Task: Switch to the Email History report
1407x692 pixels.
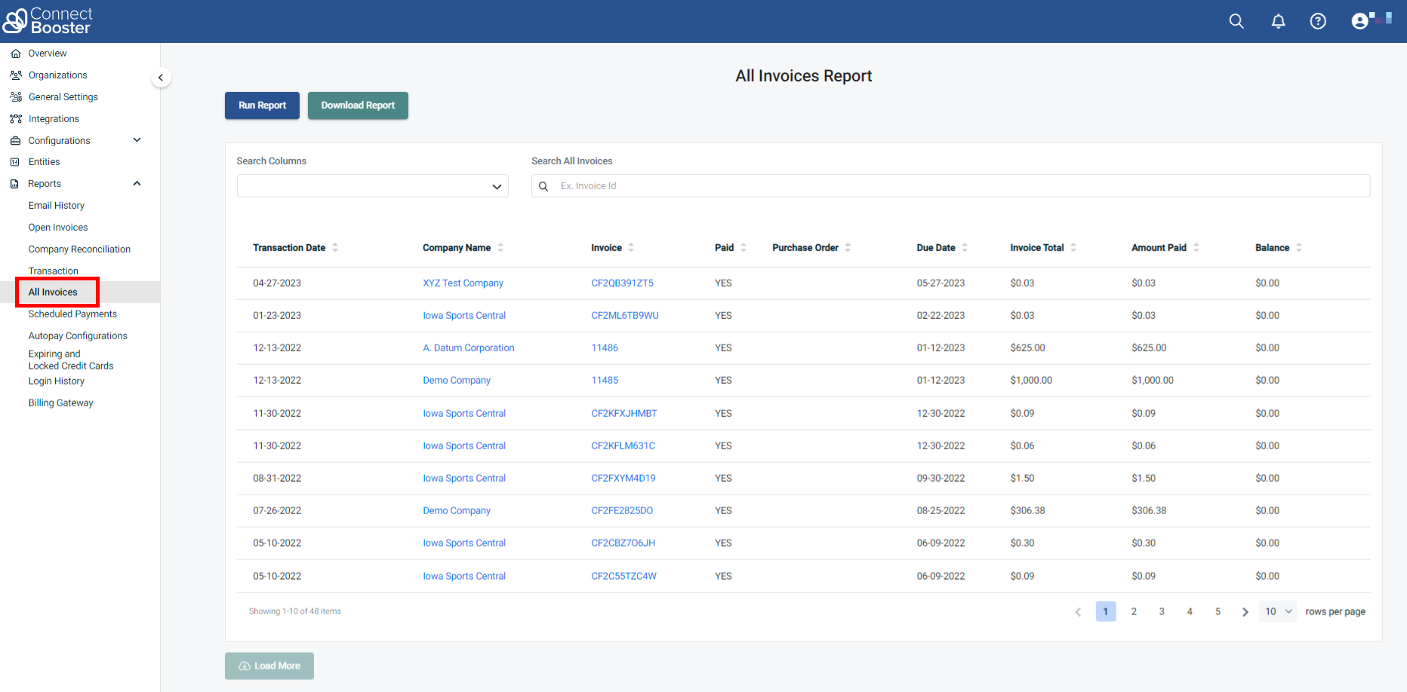Action: pyautogui.click(x=56, y=205)
